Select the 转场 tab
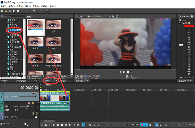This screenshot has height=128, width=195. point(35,81)
